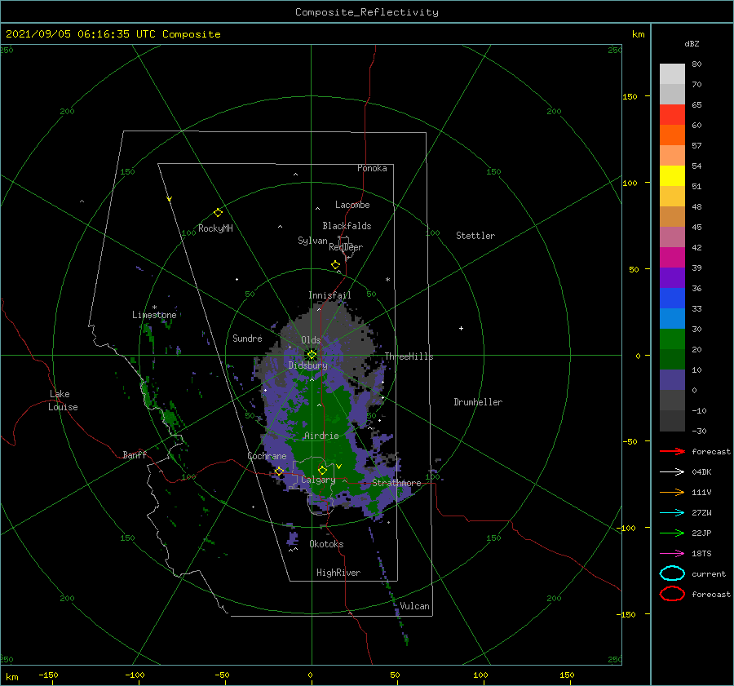The height and width of the screenshot is (686, 734).
Task: Click the radar center diamond near Olds
Action: 312,355
